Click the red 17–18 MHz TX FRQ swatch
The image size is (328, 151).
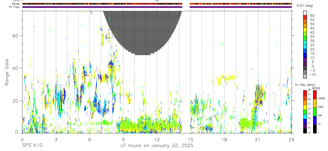(305, 93)
